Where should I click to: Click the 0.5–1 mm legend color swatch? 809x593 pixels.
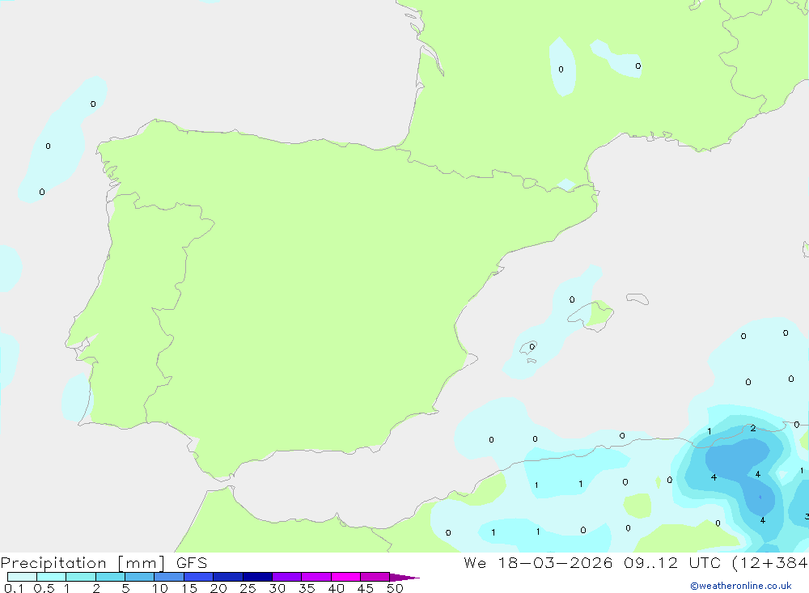tap(51, 577)
